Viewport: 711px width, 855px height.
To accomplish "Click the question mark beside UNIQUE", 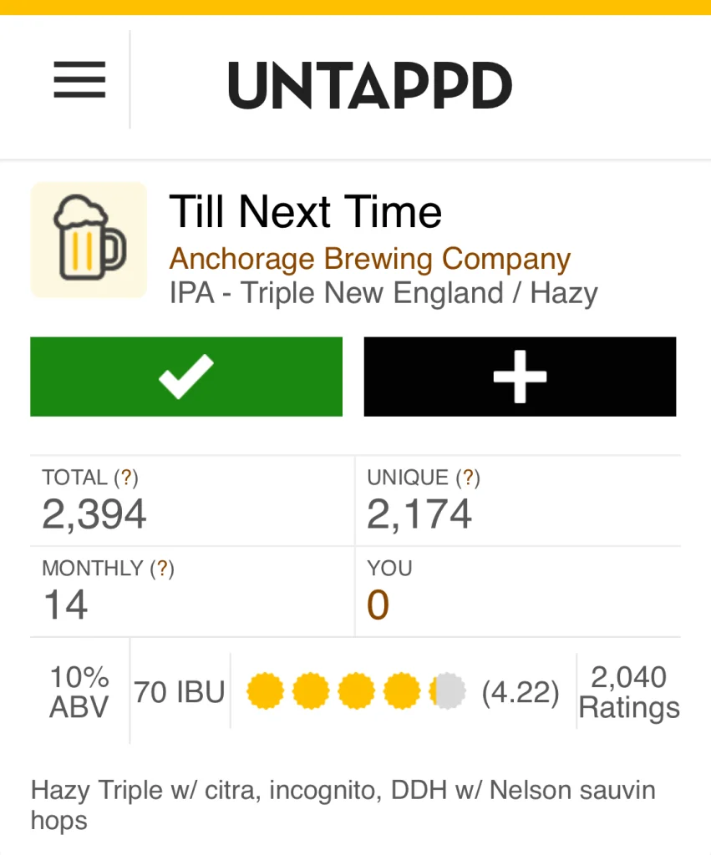I will tap(468, 478).
